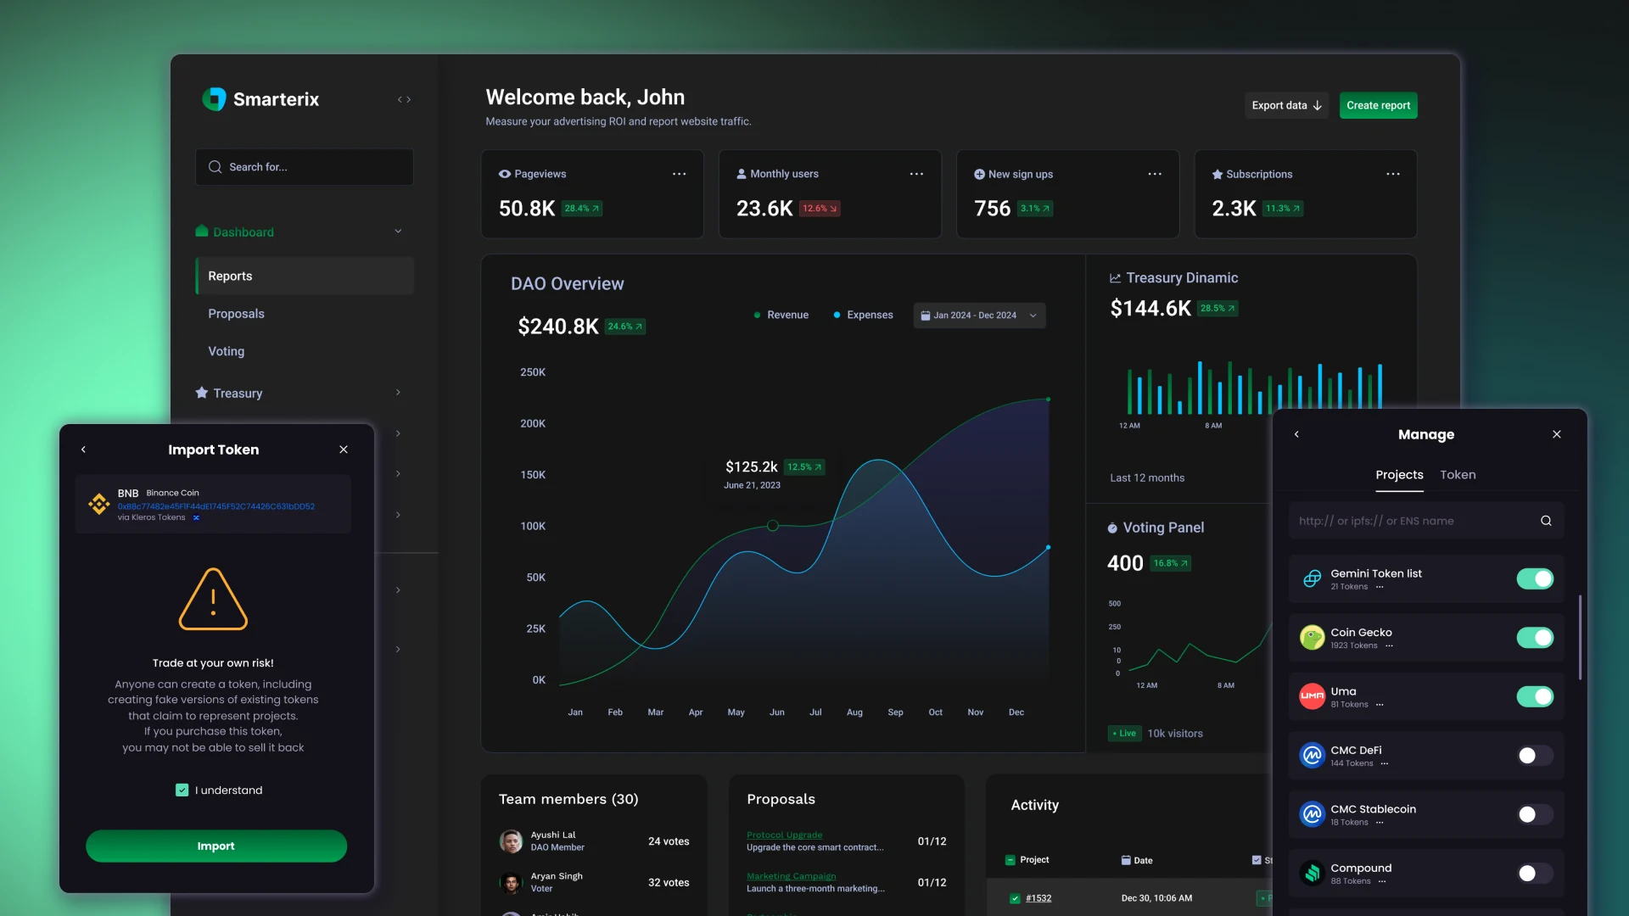Open Pageviews card three-dot menu

point(679,174)
